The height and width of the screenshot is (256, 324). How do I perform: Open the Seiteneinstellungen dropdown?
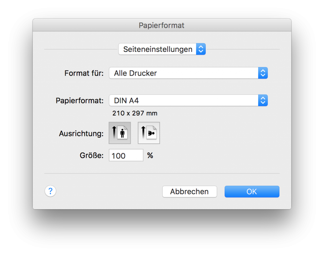tap(162, 49)
